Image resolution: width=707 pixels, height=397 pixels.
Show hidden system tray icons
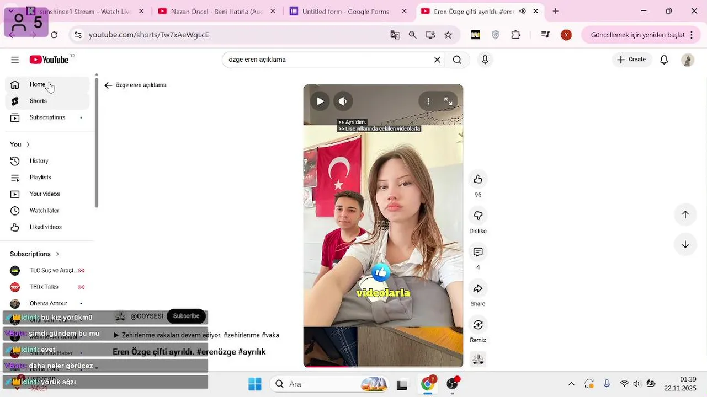[571, 384]
